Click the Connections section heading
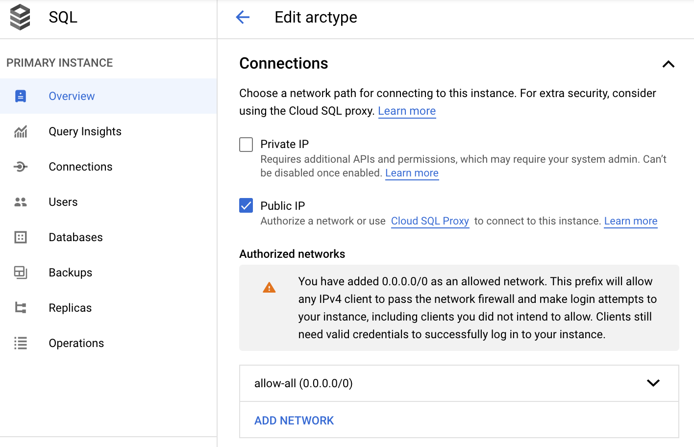This screenshot has height=447, width=694. (284, 63)
